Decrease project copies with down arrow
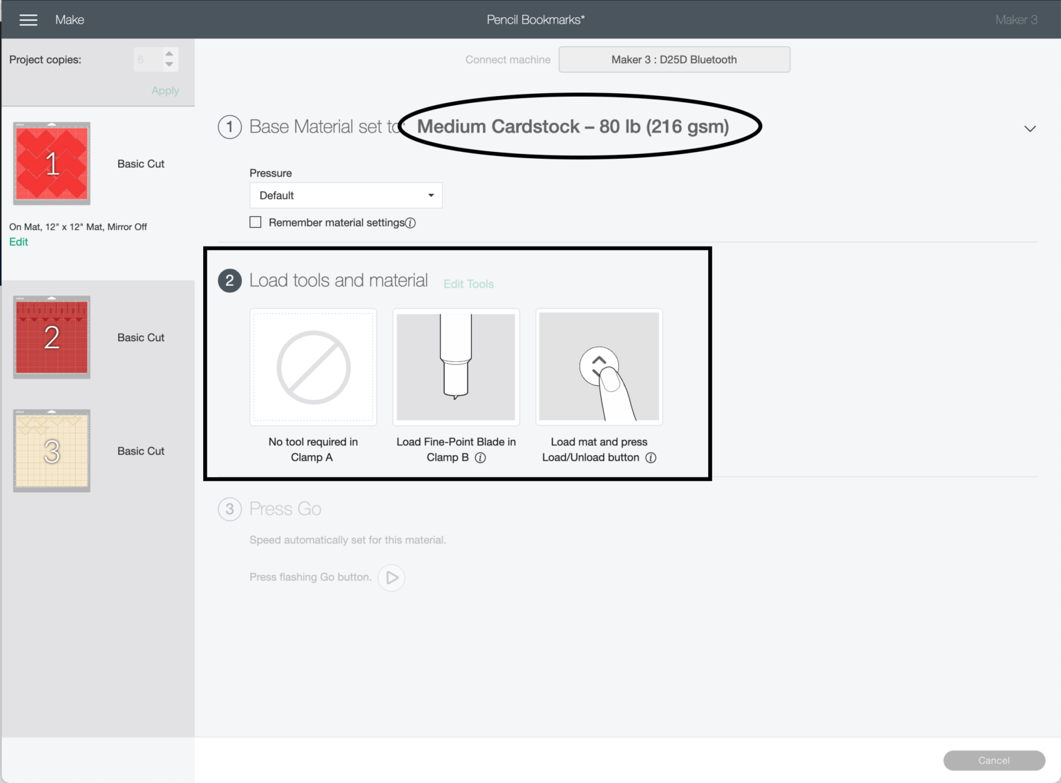The height and width of the screenshot is (783, 1061). pyautogui.click(x=169, y=65)
